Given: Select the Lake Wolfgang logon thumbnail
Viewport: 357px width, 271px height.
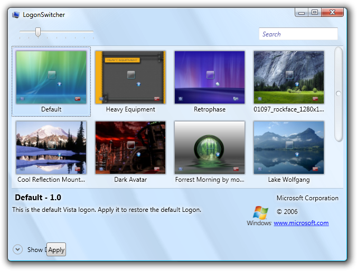Looking at the screenshot, I should (289, 147).
